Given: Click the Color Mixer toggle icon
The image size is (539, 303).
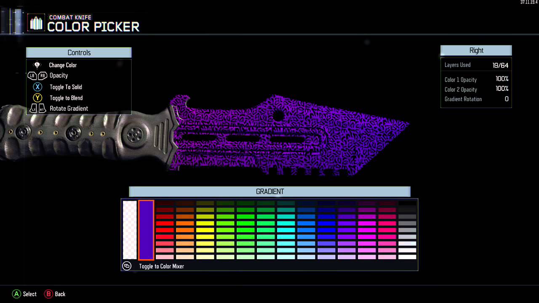Looking at the screenshot, I should [127, 266].
